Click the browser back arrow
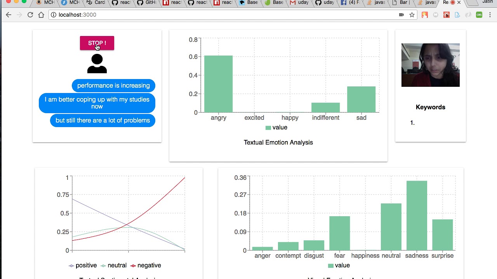 (9, 15)
